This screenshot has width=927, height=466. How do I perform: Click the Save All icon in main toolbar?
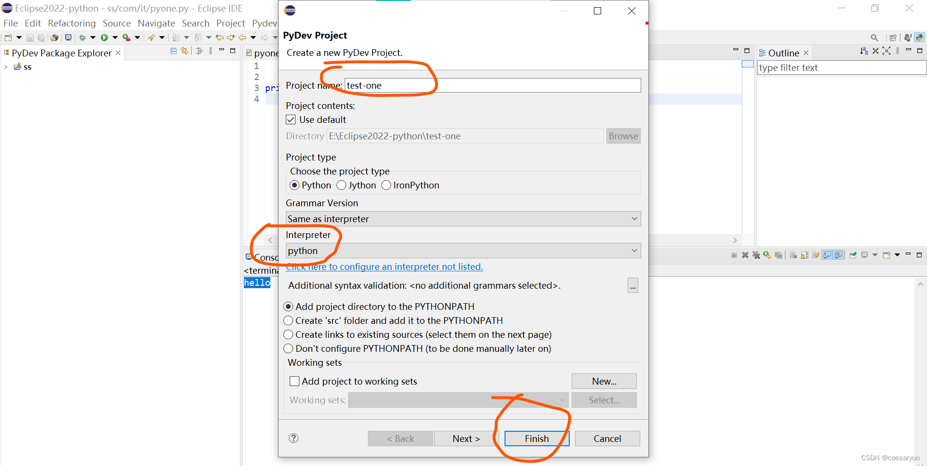click(41, 38)
